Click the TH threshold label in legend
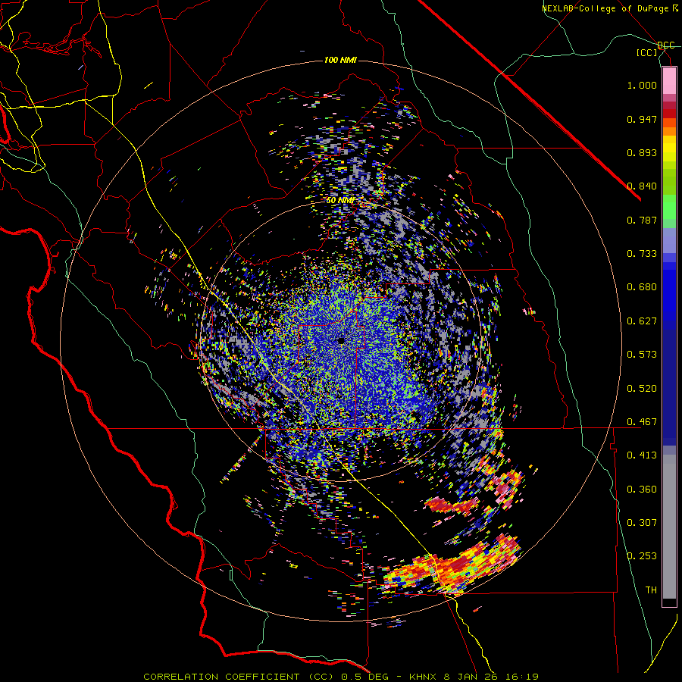The image size is (682, 682). (x=651, y=590)
